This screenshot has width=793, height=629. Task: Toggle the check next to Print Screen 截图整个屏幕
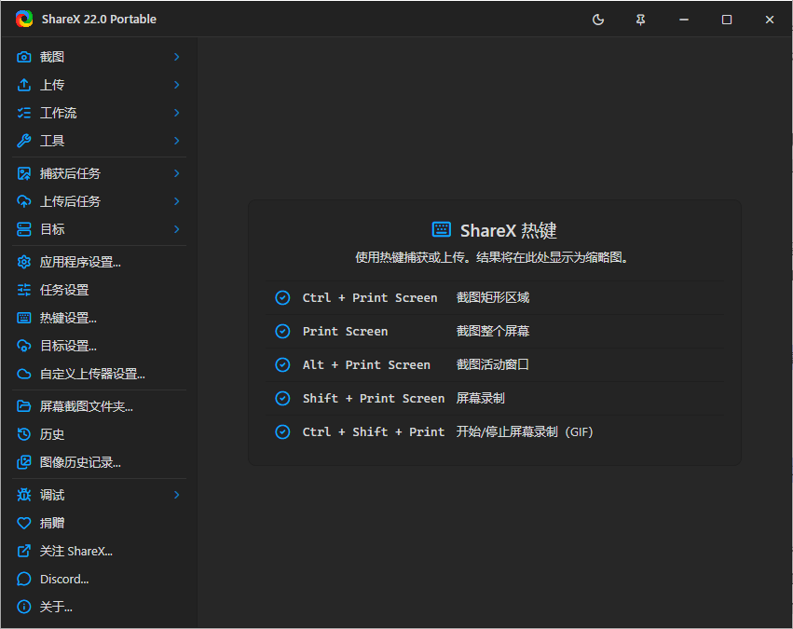(282, 331)
